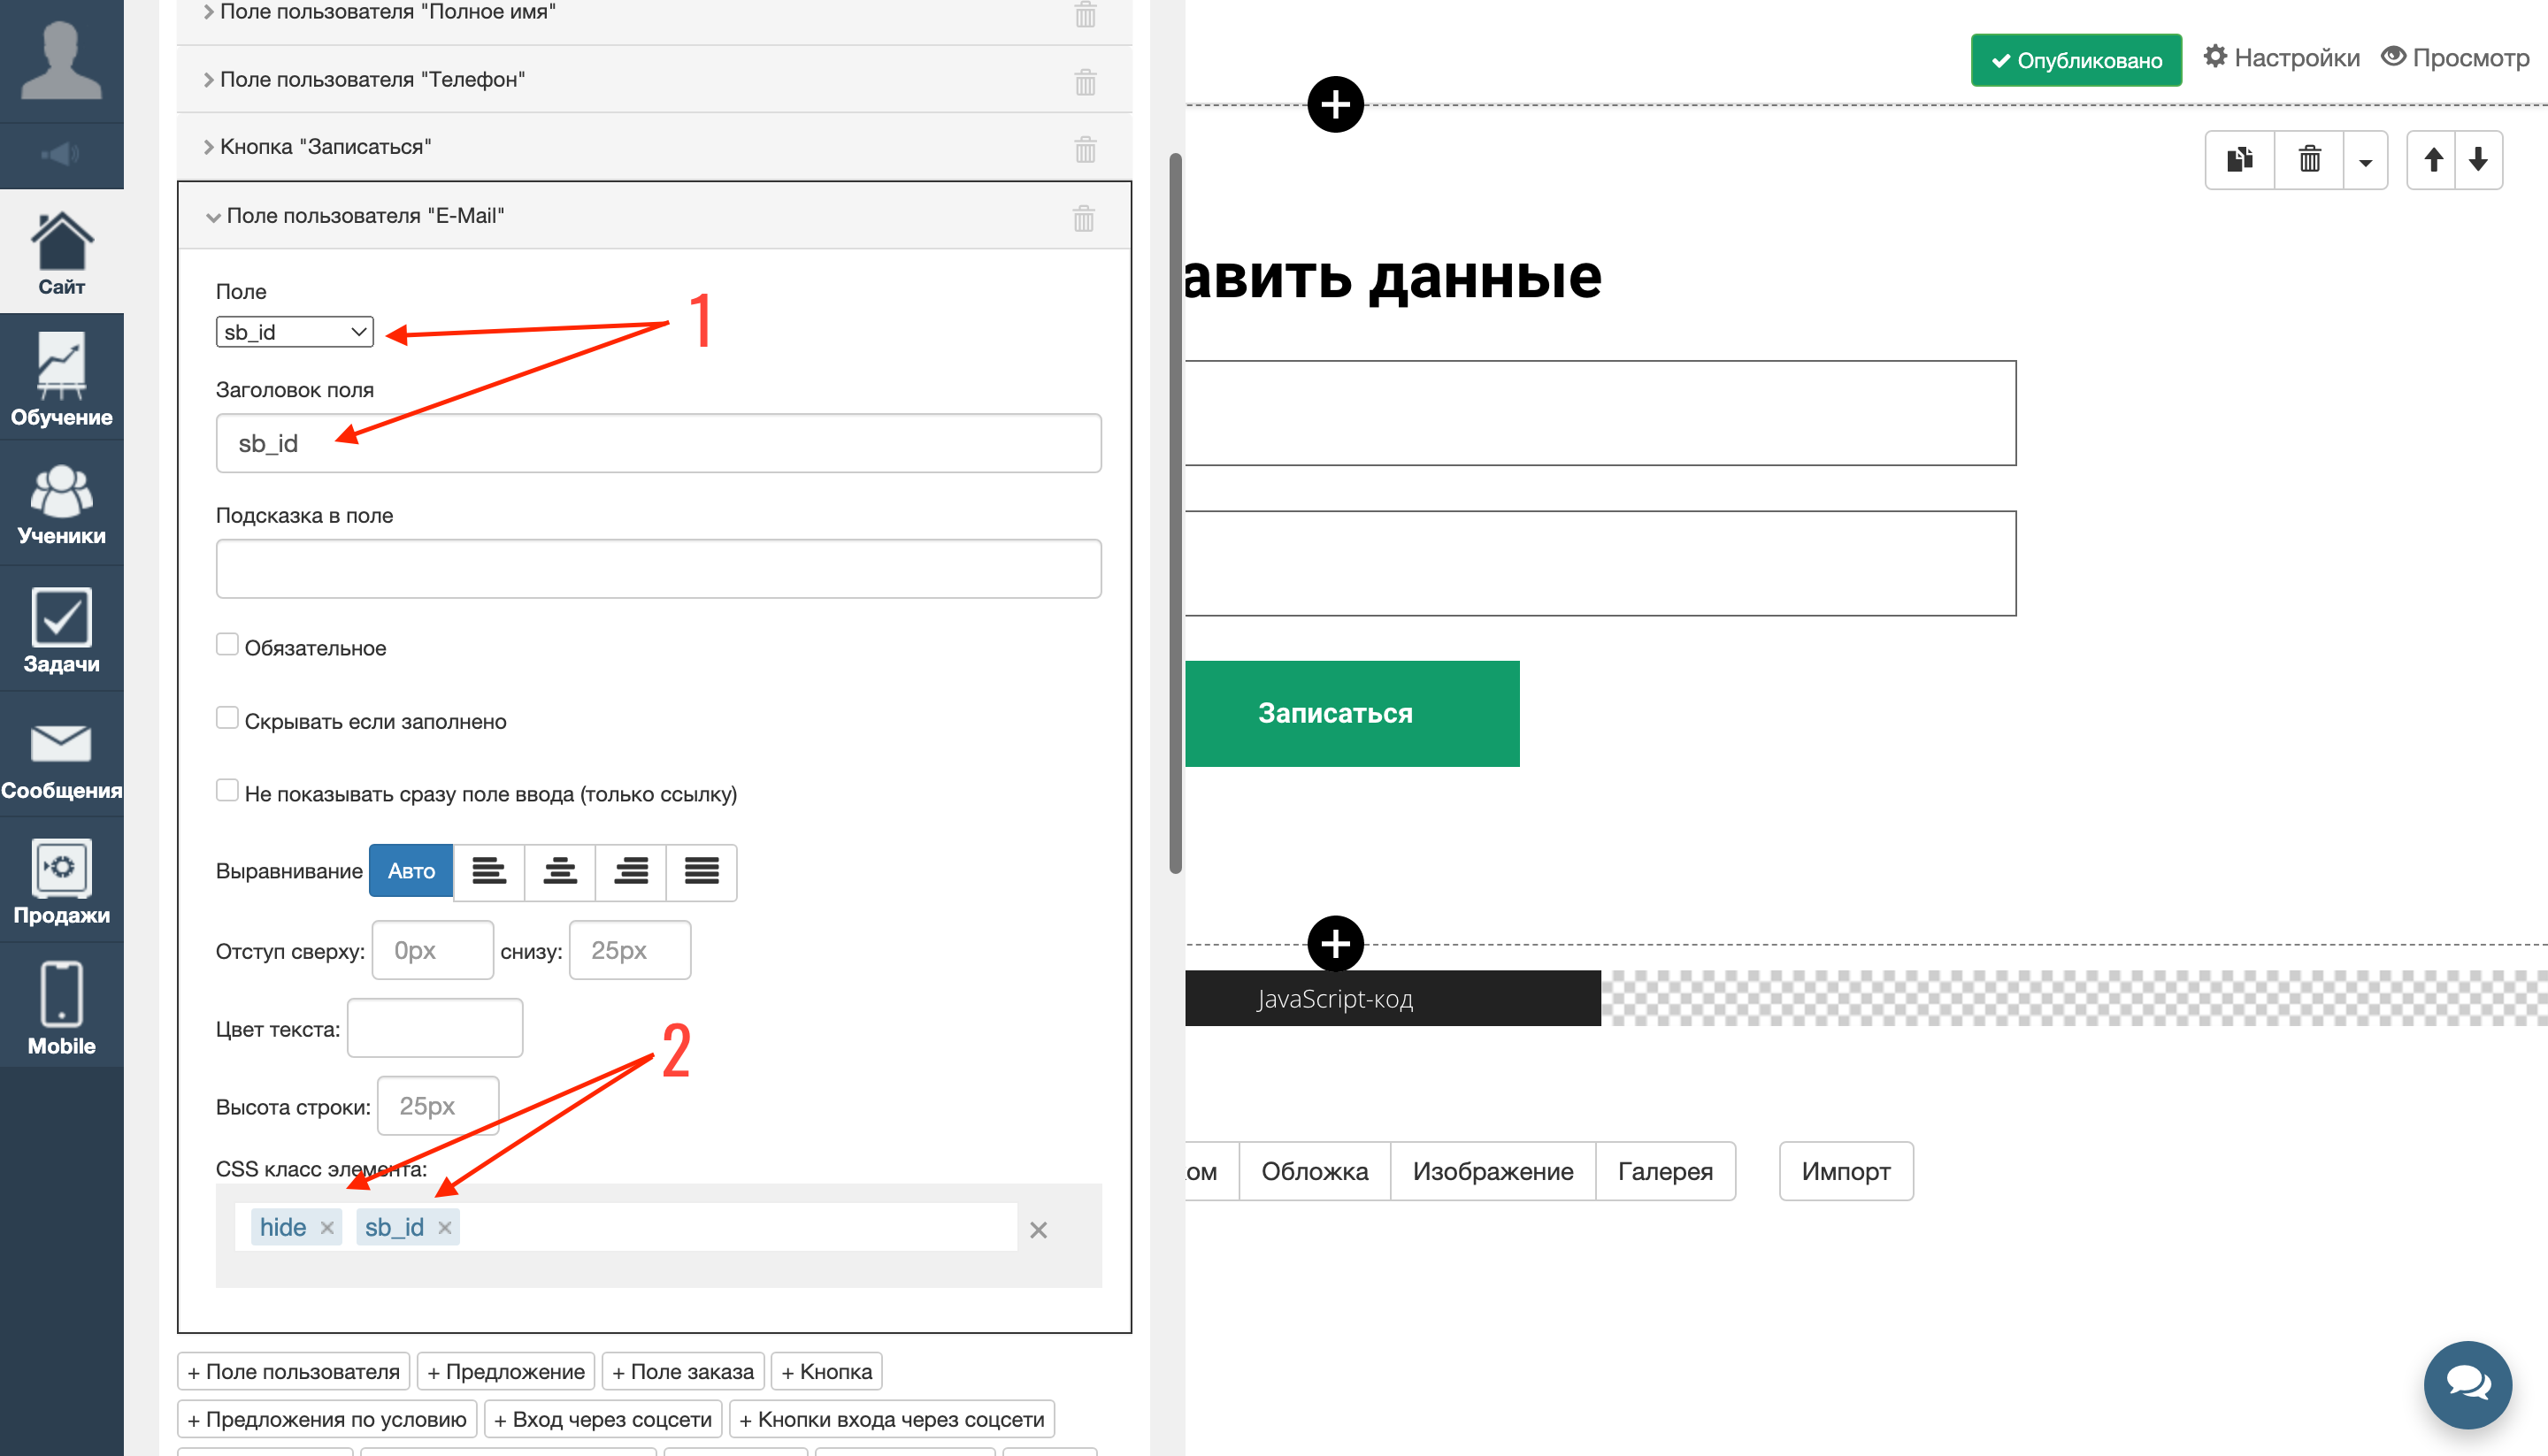Move the block up
This screenshot has height=1456, width=2548.
2434,159
